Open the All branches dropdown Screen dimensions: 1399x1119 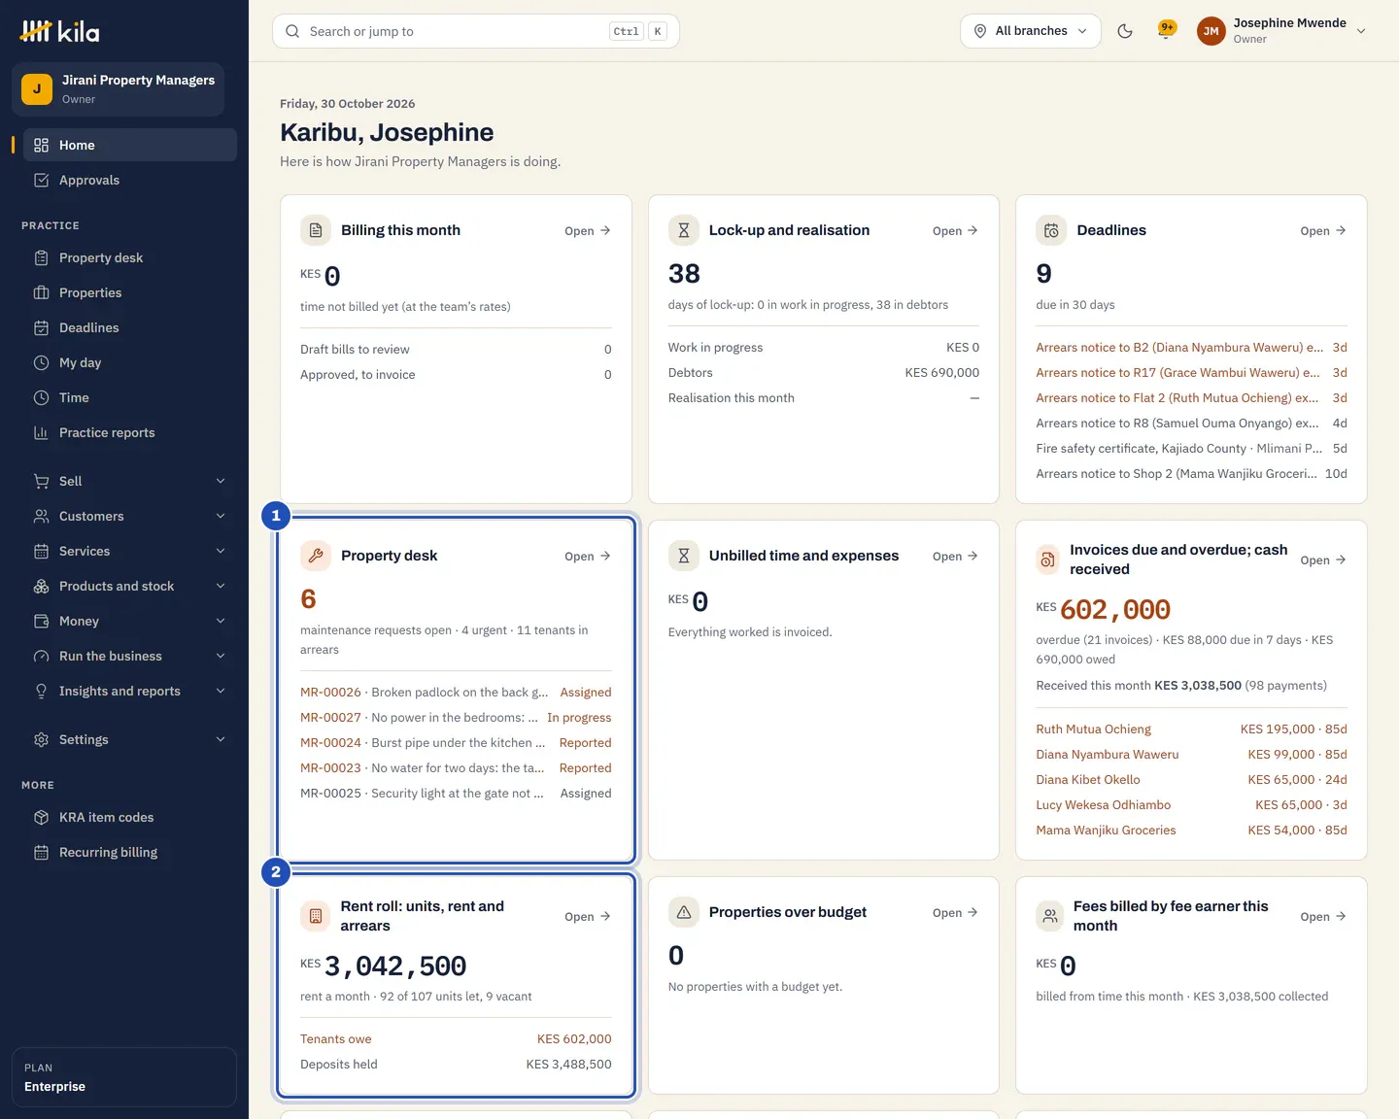(x=1031, y=31)
